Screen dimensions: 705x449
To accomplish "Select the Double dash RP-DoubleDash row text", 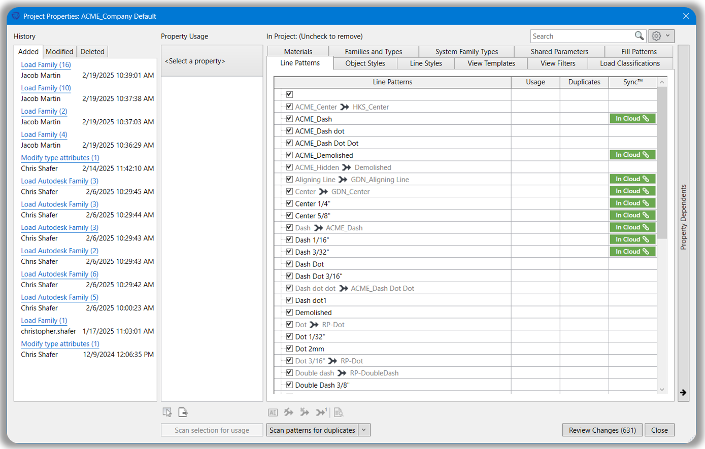I will coord(347,373).
